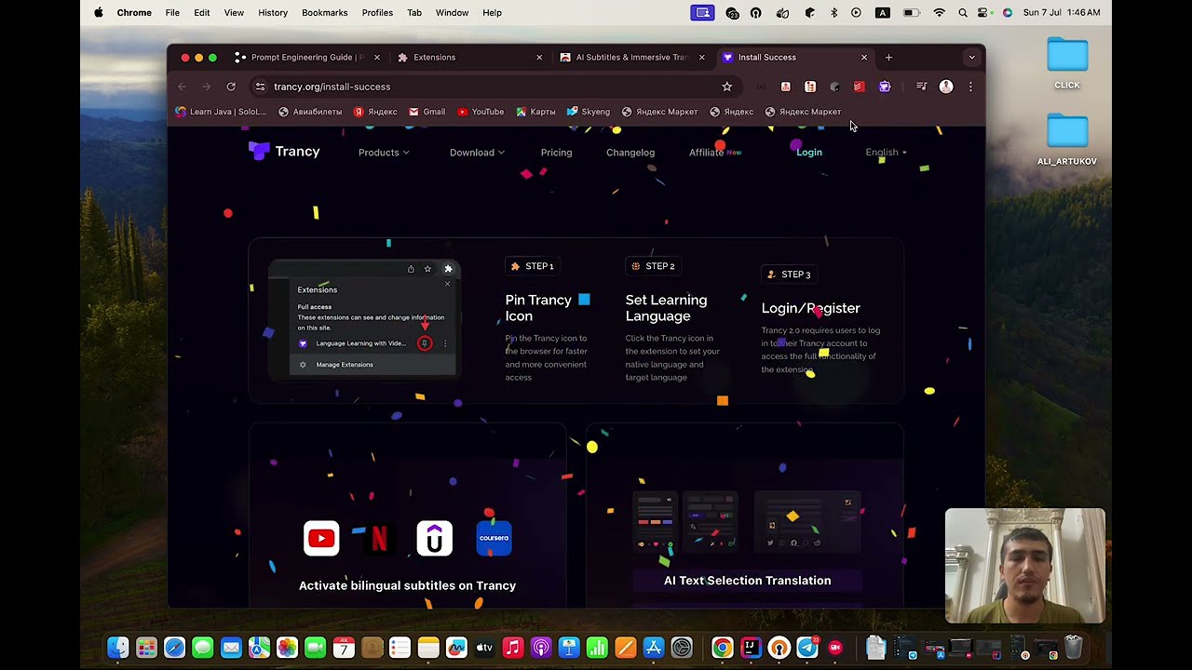
Task: Click the Chrome profile avatar
Action: click(946, 87)
